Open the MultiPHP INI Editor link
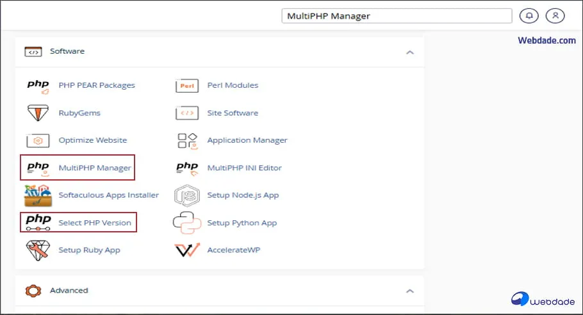 point(244,168)
